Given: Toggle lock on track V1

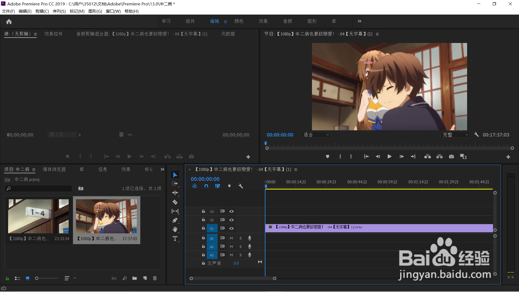Looking at the screenshot, I should pyautogui.click(x=203, y=228).
